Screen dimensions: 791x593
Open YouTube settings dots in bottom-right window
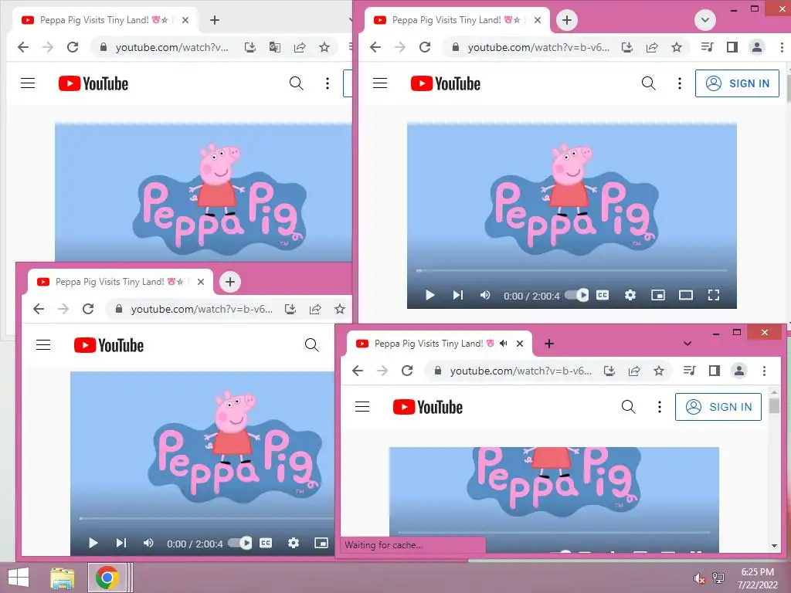[x=660, y=407]
